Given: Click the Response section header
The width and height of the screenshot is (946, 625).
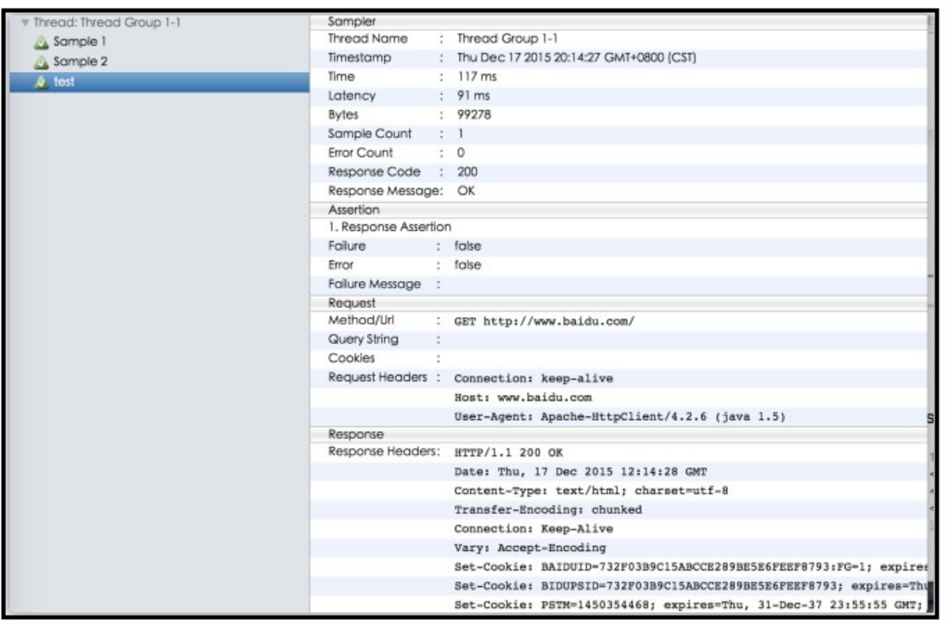Looking at the screenshot, I should coord(619,434).
